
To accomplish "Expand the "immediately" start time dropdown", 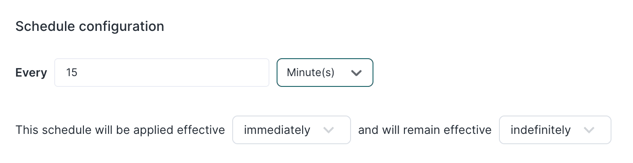I will click(291, 130).
